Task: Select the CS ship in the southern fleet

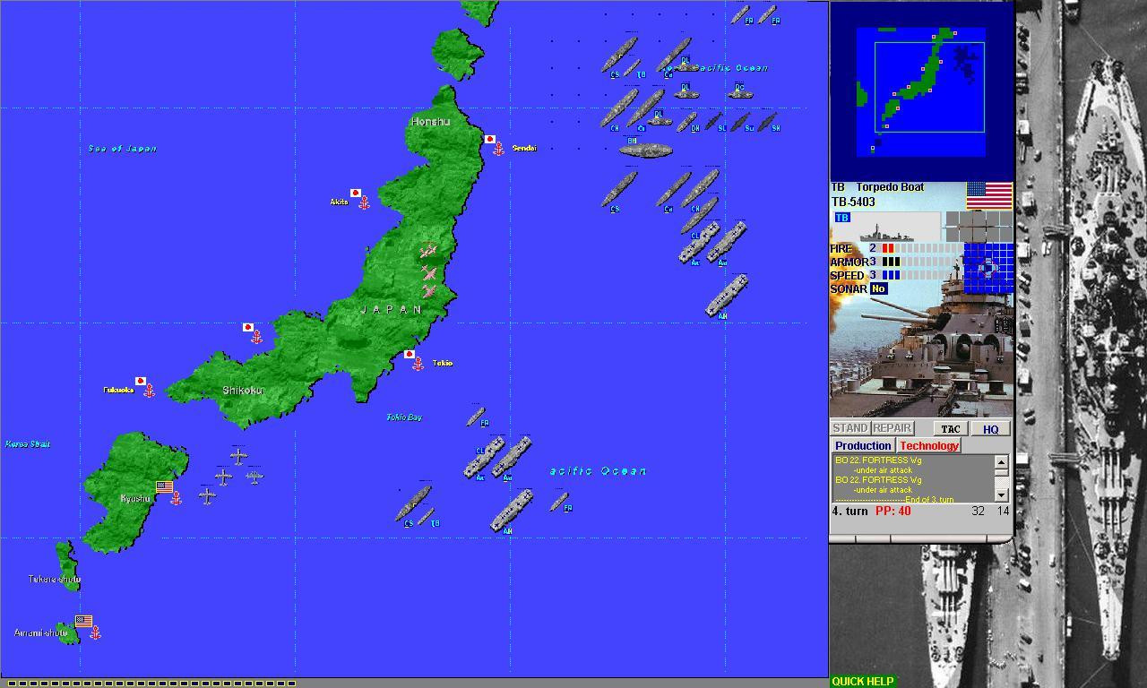Action: (x=413, y=503)
